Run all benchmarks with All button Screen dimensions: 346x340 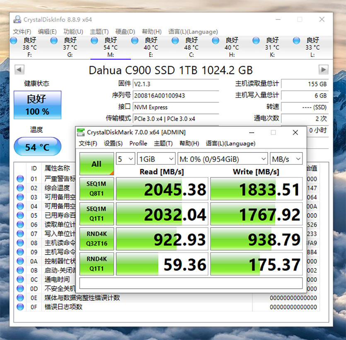coord(97,164)
